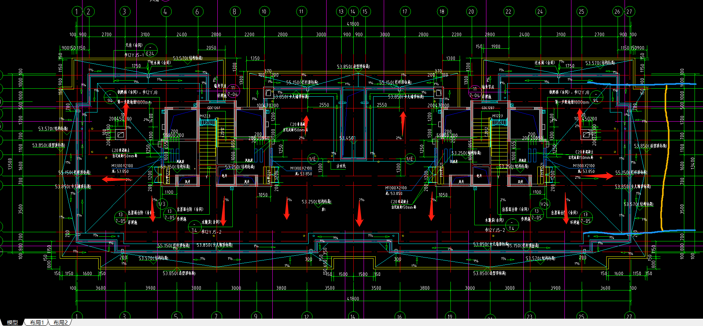This screenshot has width=703, height=326.
Task: Click the 1900 dimension text
Action: tap(496, 47)
